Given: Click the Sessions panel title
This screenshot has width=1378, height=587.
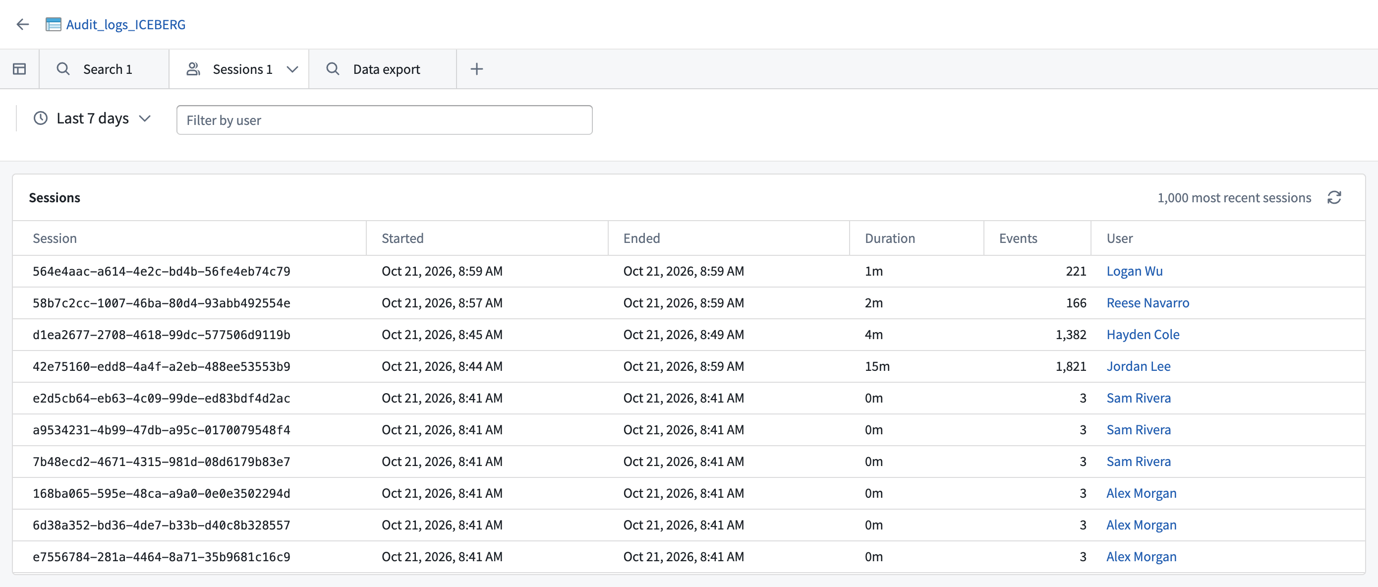Looking at the screenshot, I should [x=55, y=197].
